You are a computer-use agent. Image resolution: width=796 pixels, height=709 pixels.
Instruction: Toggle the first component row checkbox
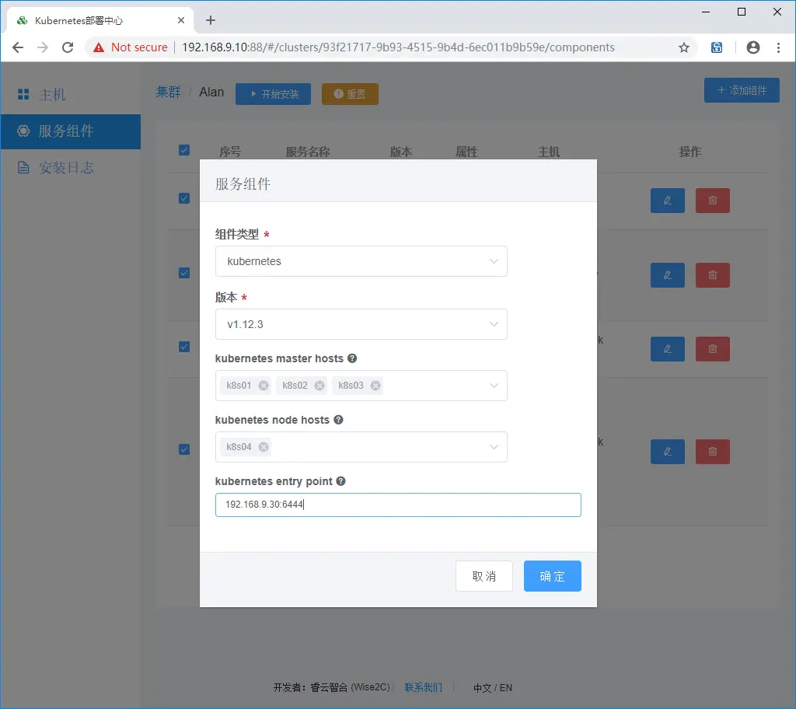184,198
